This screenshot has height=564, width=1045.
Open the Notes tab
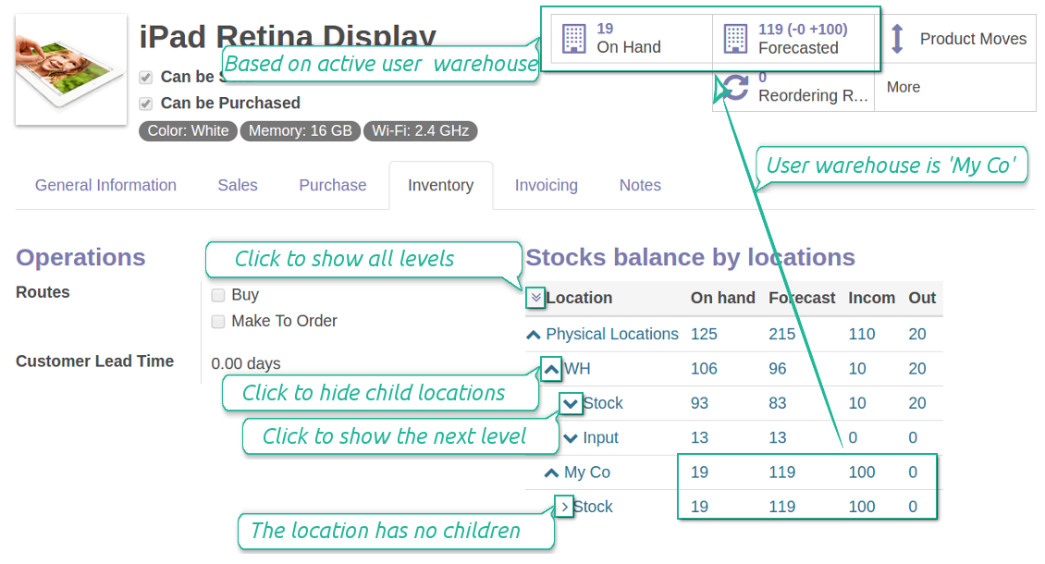(640, 185)
